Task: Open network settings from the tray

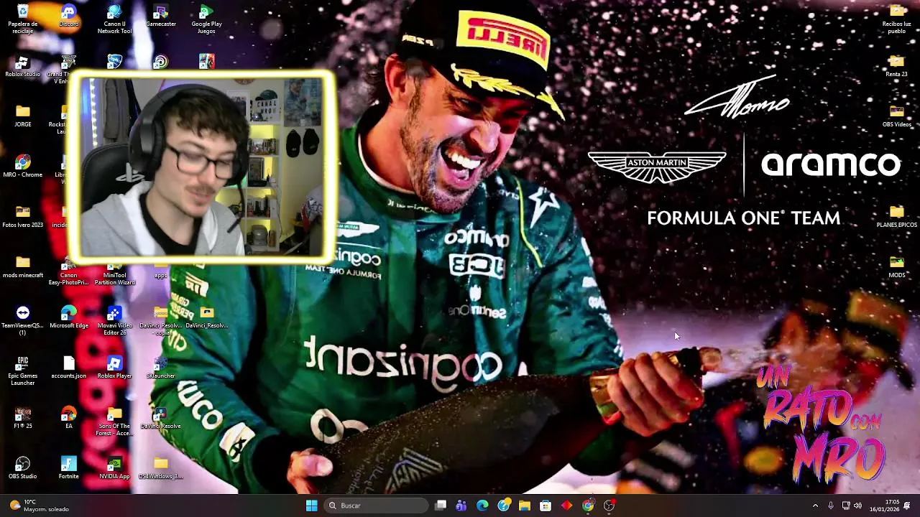Action: [x=845, y=506]
